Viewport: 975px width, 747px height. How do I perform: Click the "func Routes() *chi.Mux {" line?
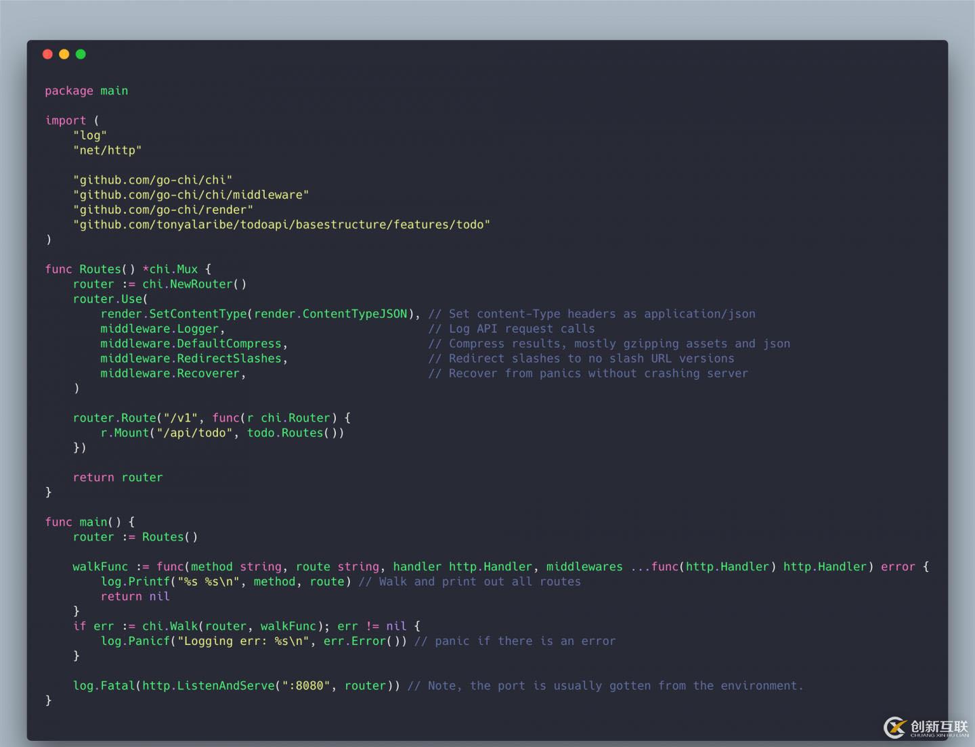[129, 269]
